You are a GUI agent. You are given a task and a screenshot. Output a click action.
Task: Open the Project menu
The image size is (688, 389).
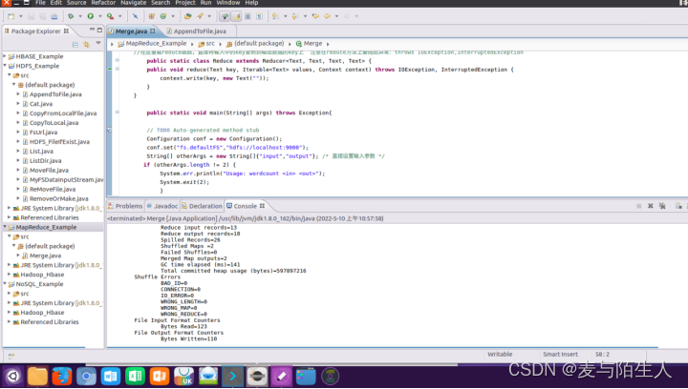click(185, 3)
